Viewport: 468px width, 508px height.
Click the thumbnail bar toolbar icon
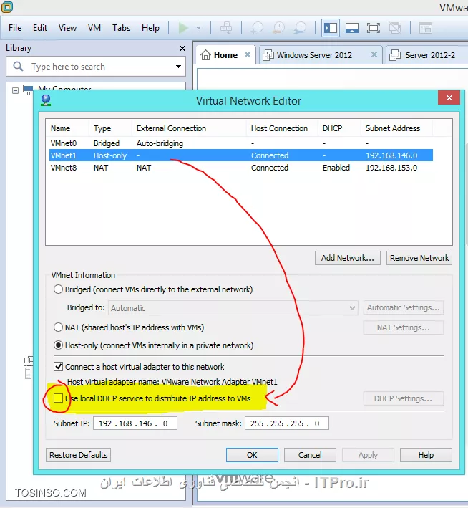352,28
